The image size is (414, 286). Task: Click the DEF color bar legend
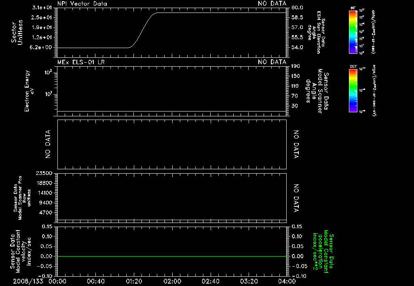353,90
